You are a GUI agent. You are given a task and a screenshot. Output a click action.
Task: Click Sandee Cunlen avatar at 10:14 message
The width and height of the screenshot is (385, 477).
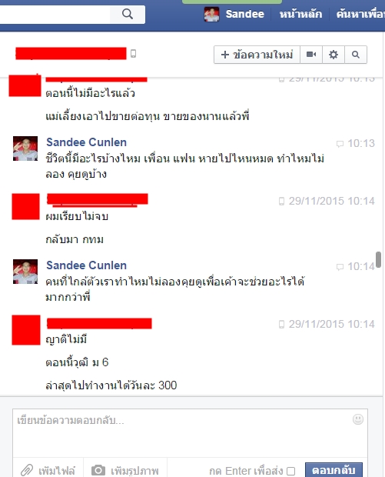tap(25, 272)
